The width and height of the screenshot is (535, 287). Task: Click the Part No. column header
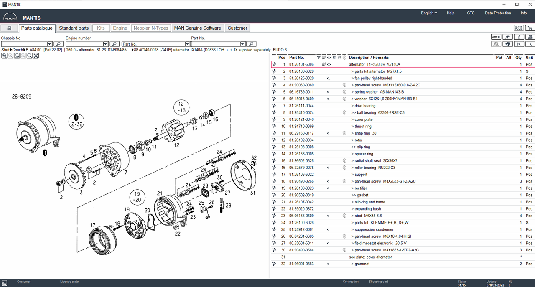point(297,58)
